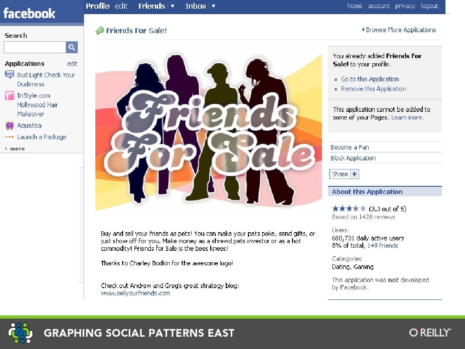Click the O'Reilly logo in footer
The width and height of the screenshot is (465, 349).
pos(430,333)
